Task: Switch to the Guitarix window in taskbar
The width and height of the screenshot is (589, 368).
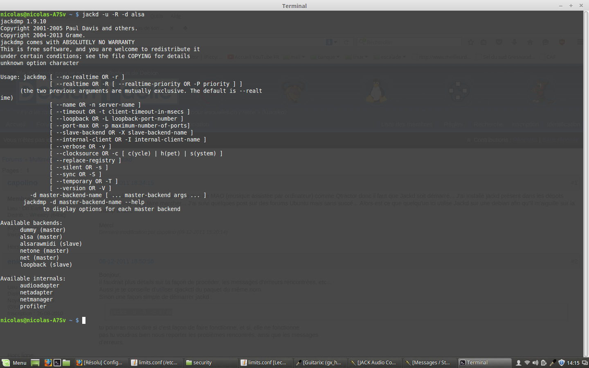Action: pyautogui.click(x=320, y=363)
